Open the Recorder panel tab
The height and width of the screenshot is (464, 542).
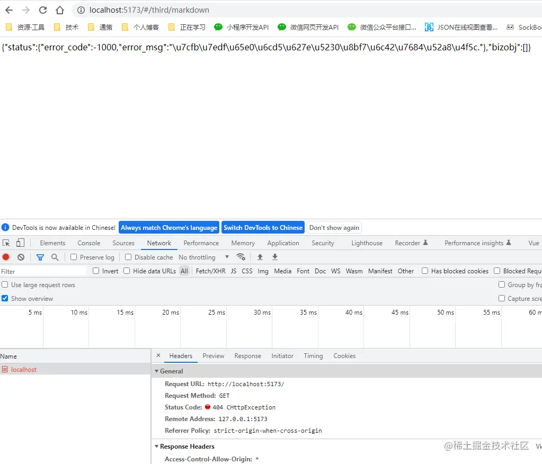[411, 243]
